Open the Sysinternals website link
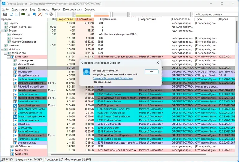Viewport: 239px width, 162px height. [113, 78]
